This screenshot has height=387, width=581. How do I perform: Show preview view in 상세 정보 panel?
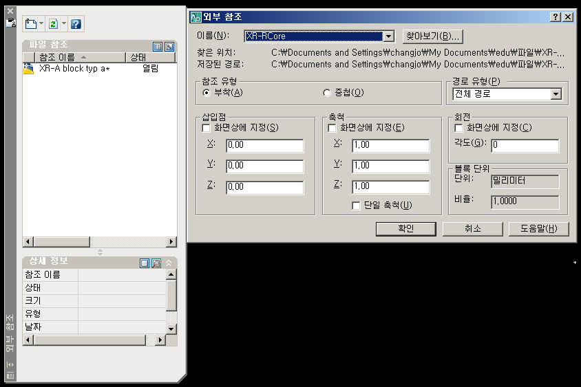tap(156, 263)
